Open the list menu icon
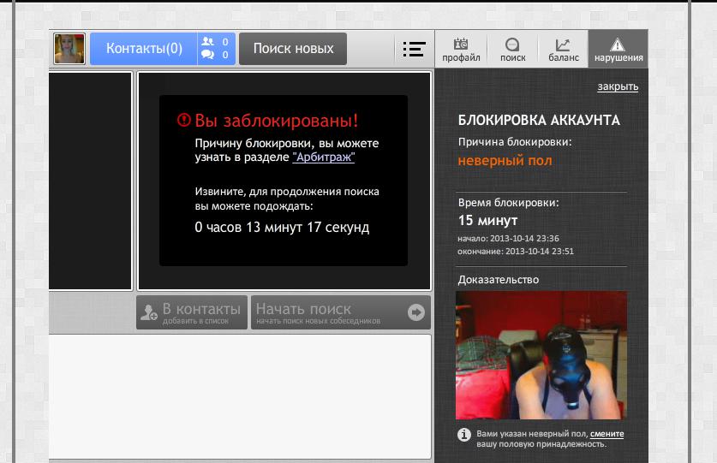Image resolution: width=717 pixels, height=463 pixels. [415, 49]
